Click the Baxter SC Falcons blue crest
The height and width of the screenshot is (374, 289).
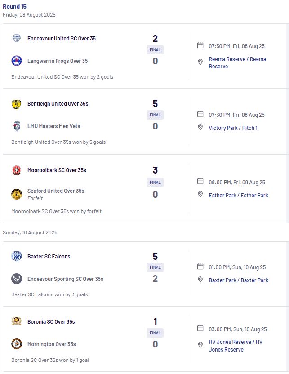(x=17, y=256)
